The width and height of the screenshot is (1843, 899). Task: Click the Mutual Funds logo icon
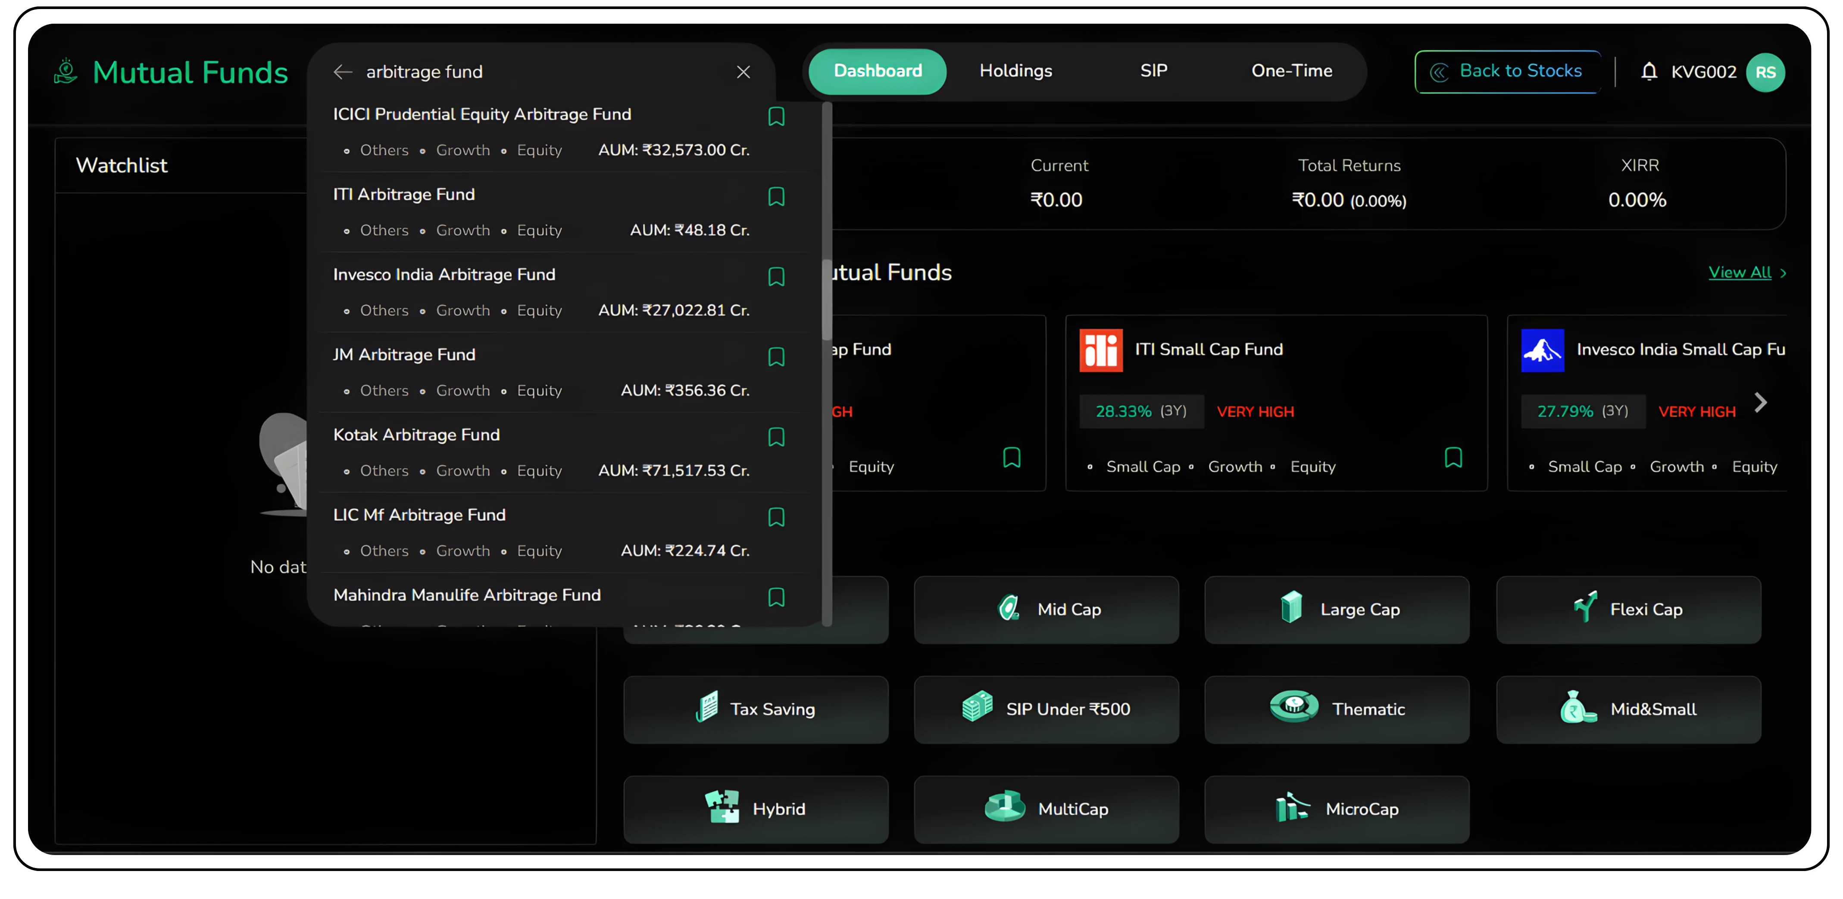(66, 72)
